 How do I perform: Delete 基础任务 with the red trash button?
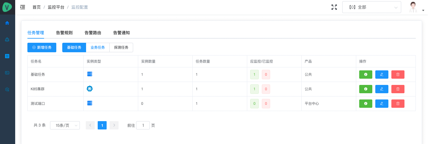pyautogui.click(x=398, y=75)
